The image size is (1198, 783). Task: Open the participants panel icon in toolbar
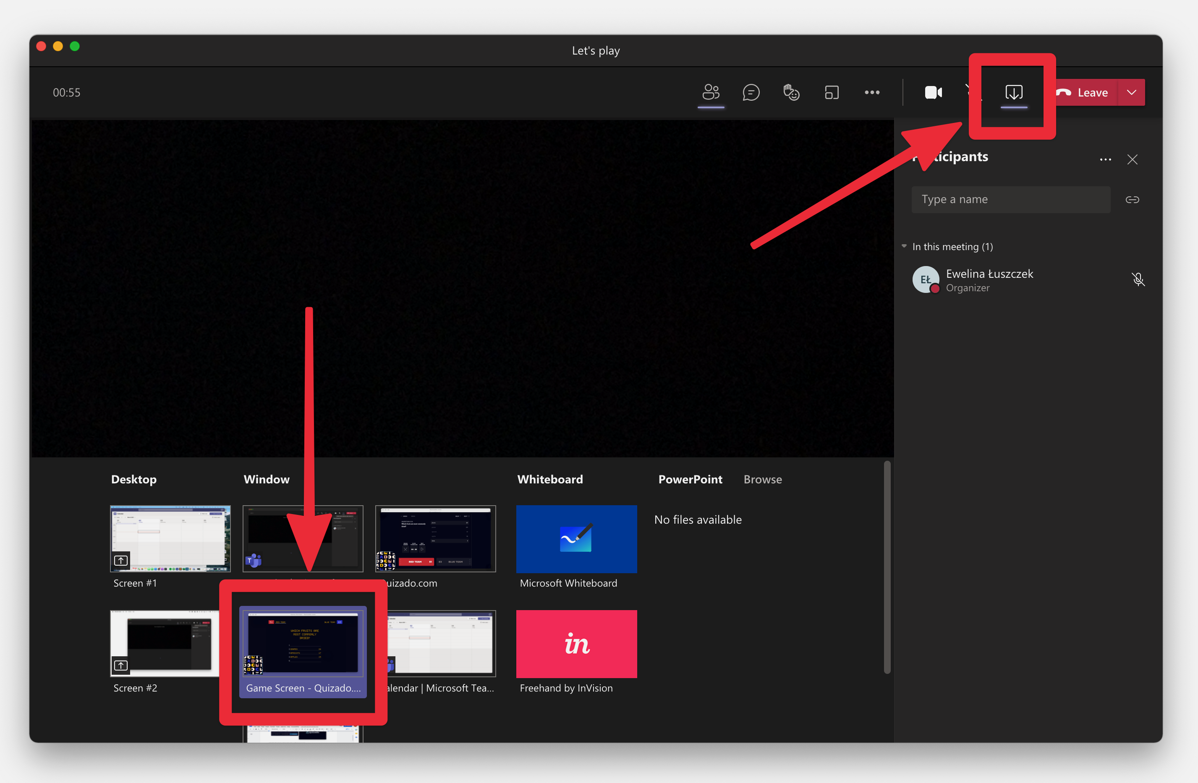tap(711, 93)
